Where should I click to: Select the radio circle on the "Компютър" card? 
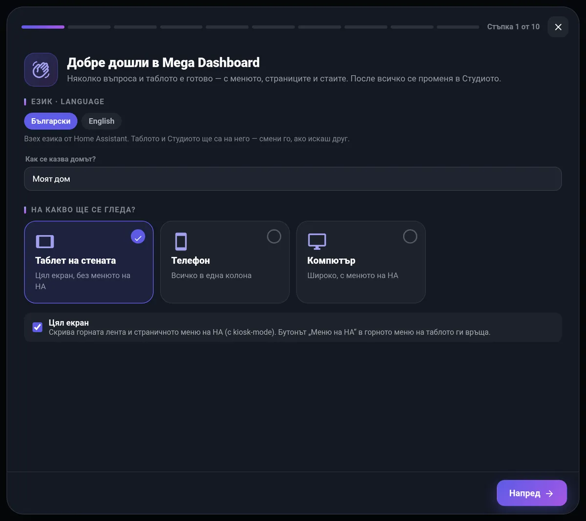[x=410, y=237]
